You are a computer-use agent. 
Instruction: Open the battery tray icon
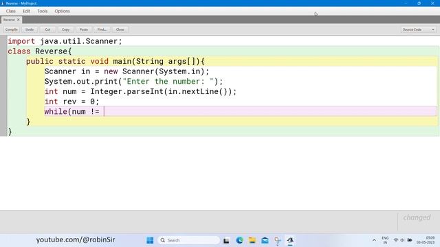410,240
